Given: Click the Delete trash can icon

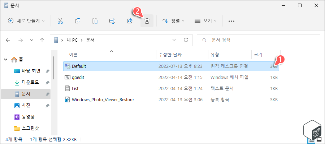Looking at the screenshot, I should pyautogui.click(x=147, y=21).
